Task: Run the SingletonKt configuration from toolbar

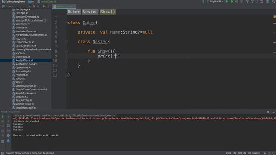Action: click(x=227, y=2)
